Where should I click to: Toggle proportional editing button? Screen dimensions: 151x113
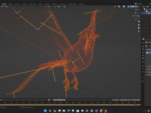(64, 7)
